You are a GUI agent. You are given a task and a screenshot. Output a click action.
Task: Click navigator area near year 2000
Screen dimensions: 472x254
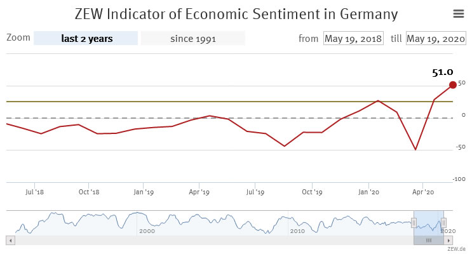coord(146,222)
